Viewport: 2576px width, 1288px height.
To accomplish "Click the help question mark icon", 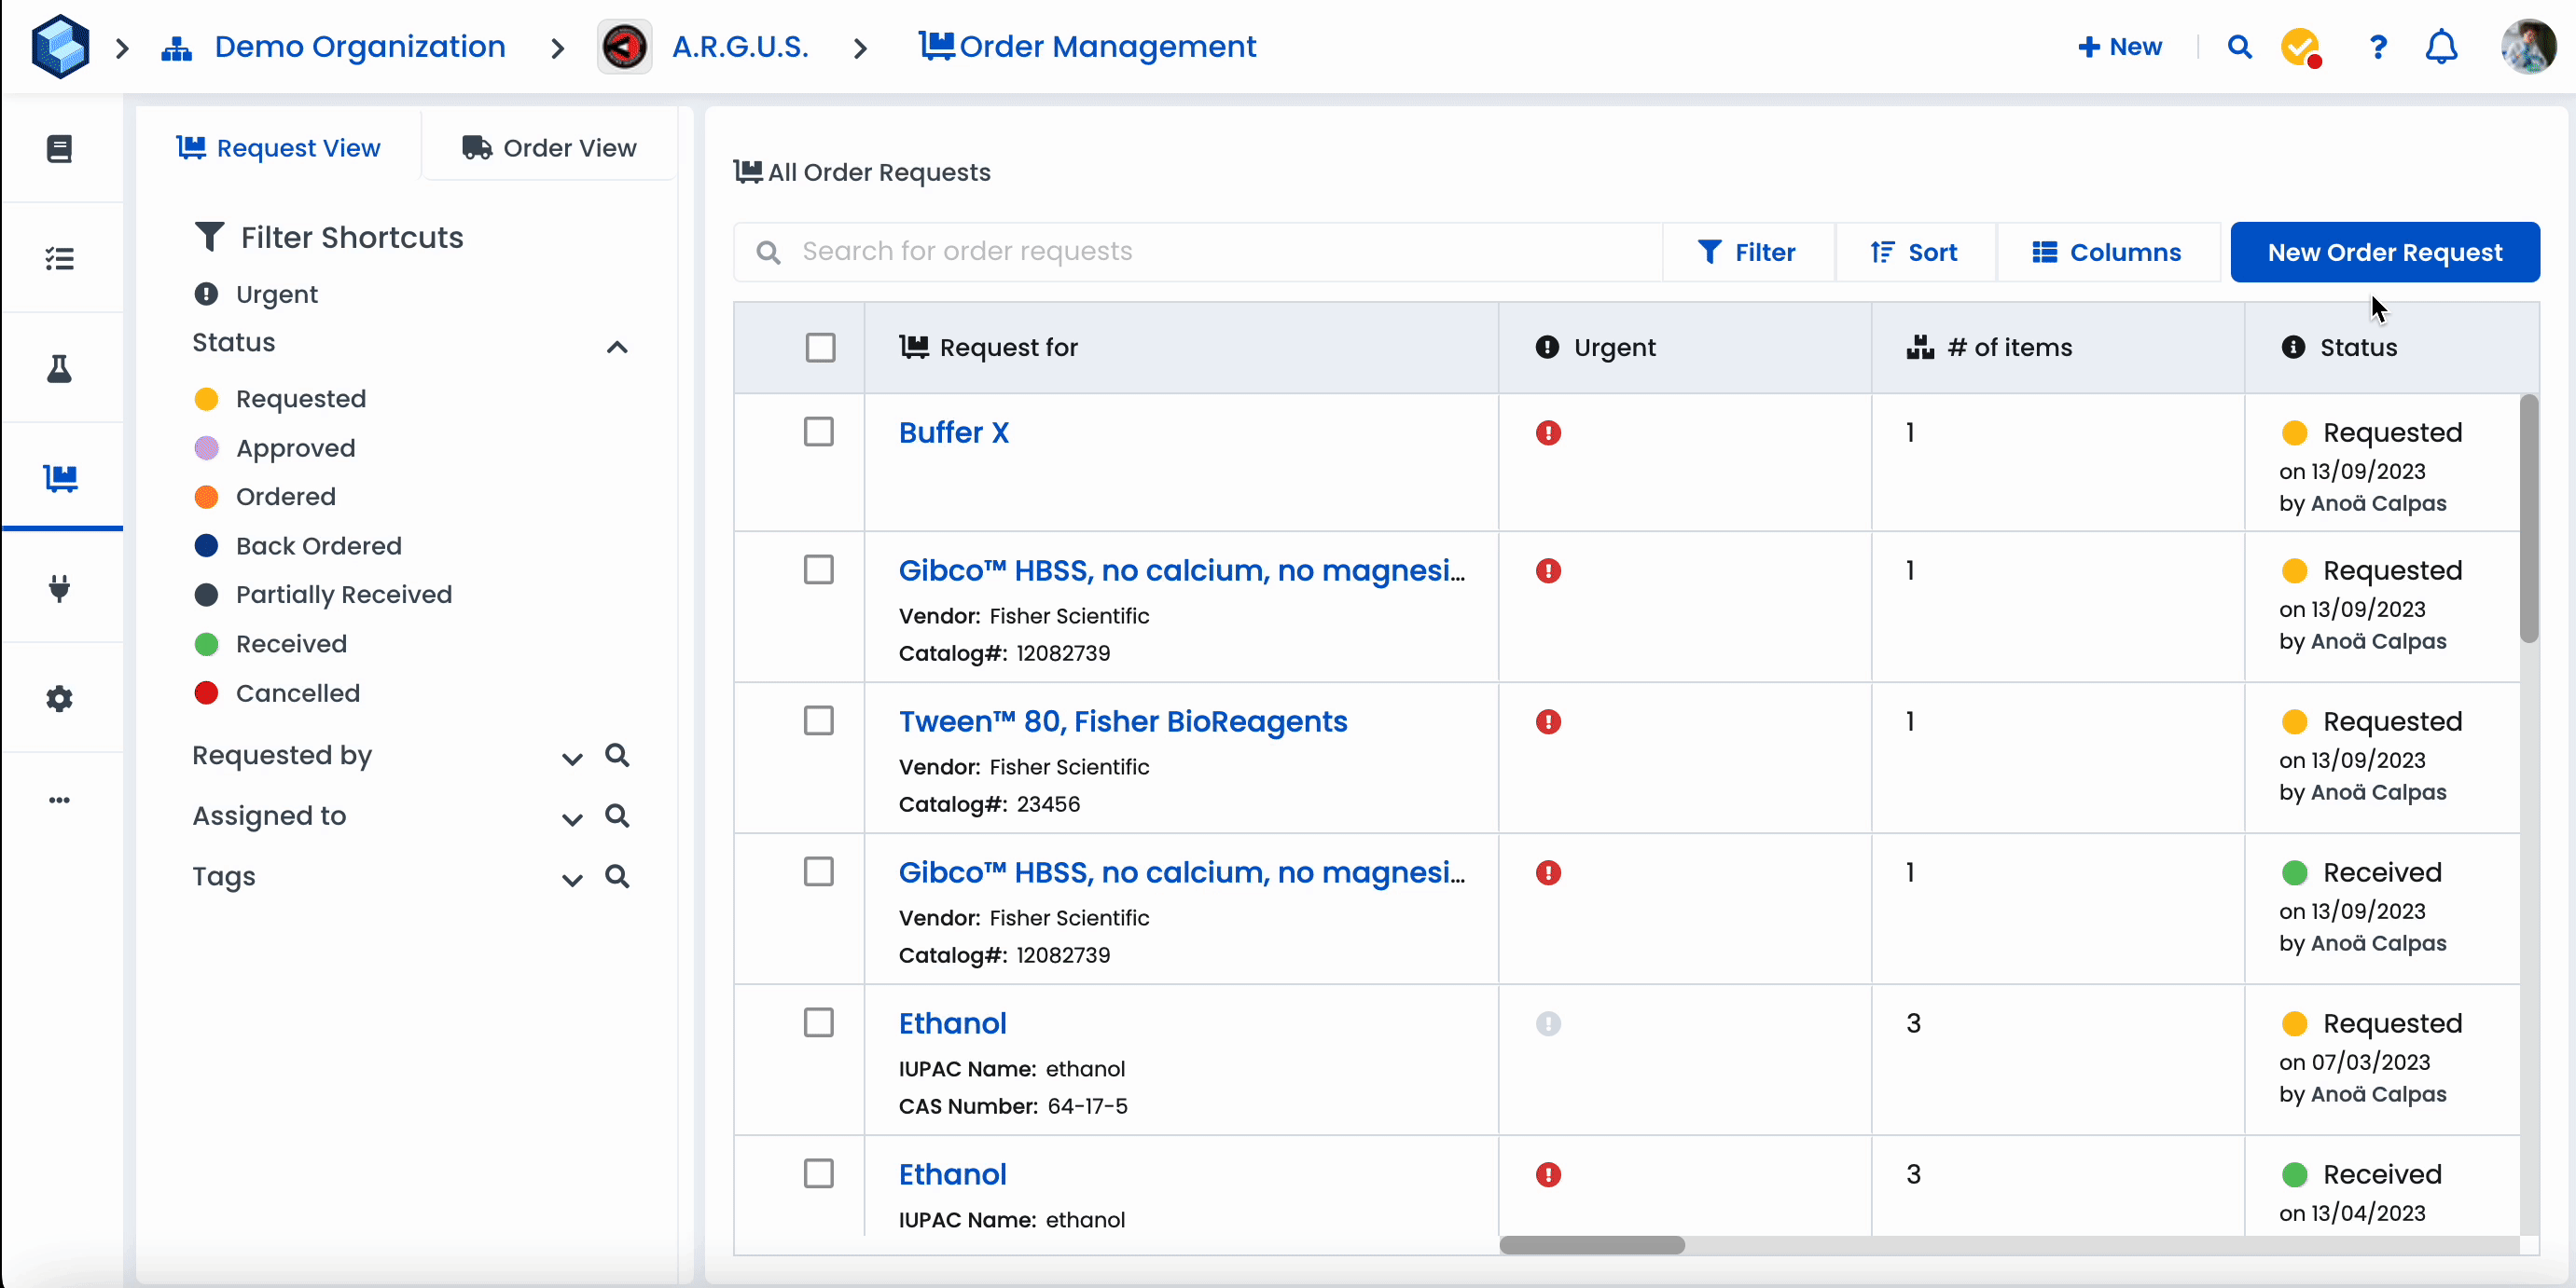I will [x=2378, y=47].
